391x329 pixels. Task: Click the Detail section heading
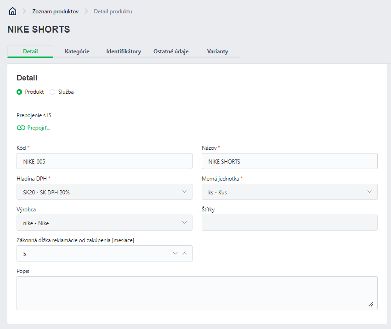[27, 78]
